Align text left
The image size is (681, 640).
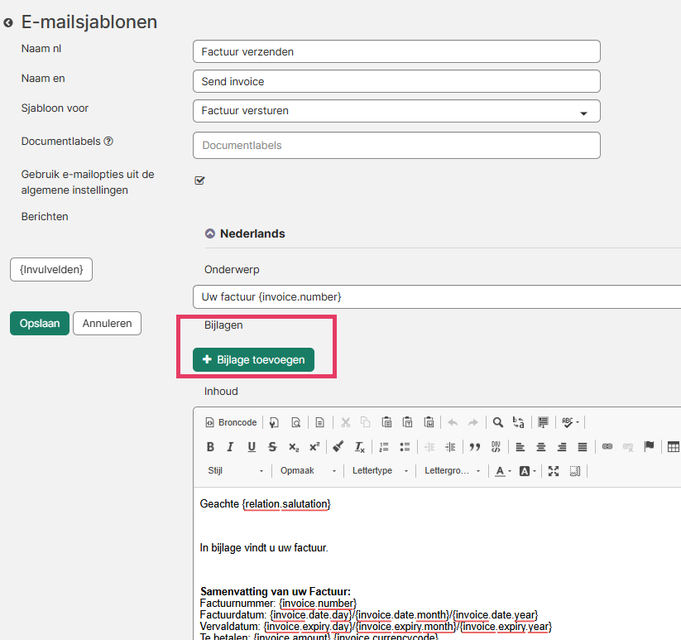pyautogui.click(x=520, y=447)
